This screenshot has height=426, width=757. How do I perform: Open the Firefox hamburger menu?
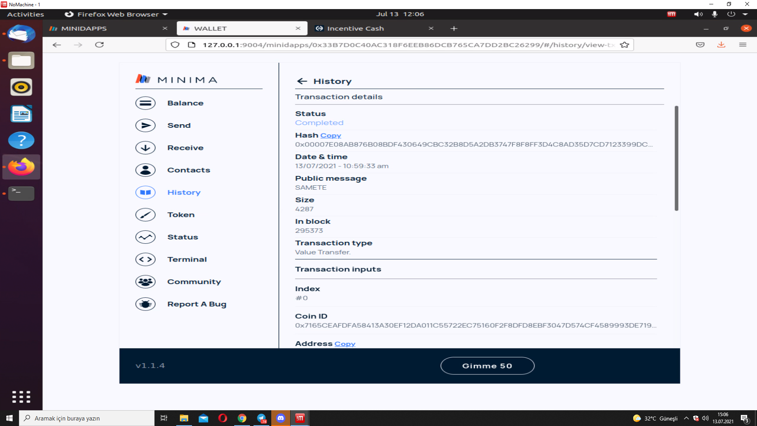click(743, 45)
